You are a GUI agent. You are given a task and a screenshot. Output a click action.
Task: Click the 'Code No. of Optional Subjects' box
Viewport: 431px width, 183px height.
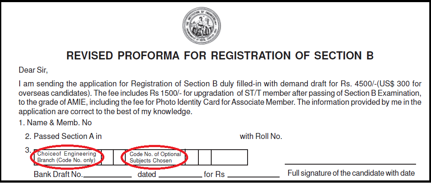click(156, 157)
